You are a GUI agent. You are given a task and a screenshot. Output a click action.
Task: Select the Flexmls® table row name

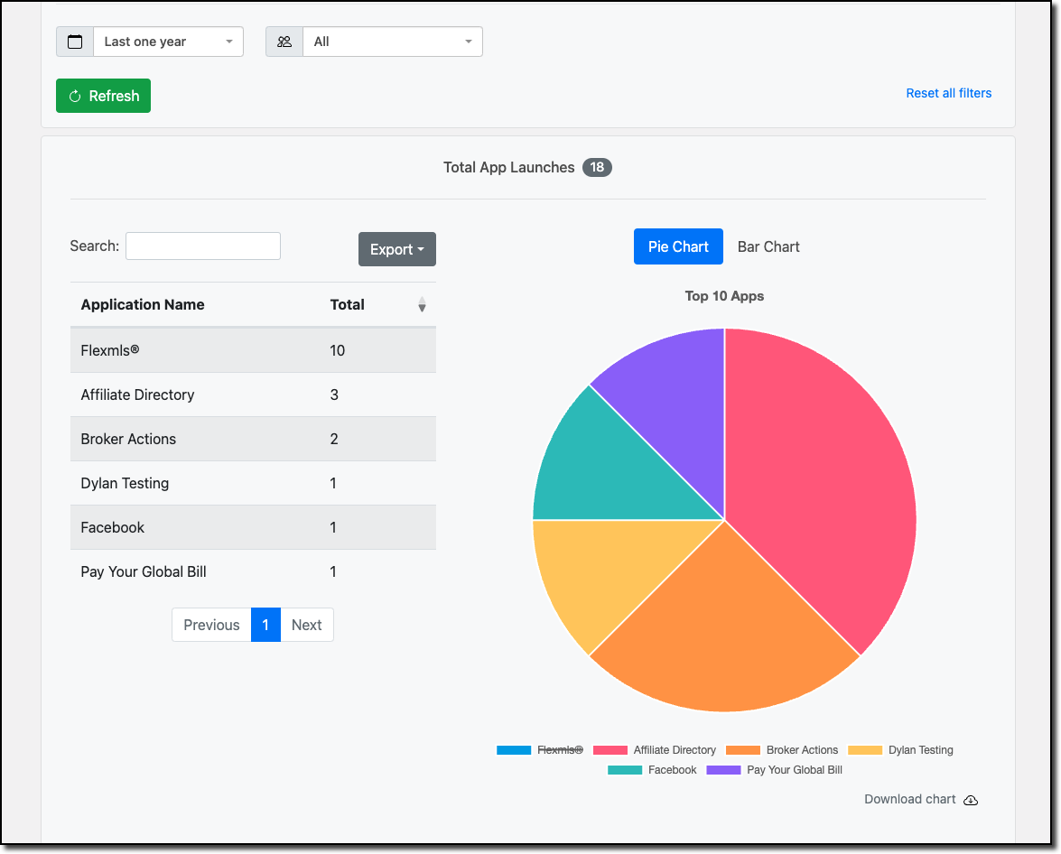pyautogui.click(x=109, y=350)
